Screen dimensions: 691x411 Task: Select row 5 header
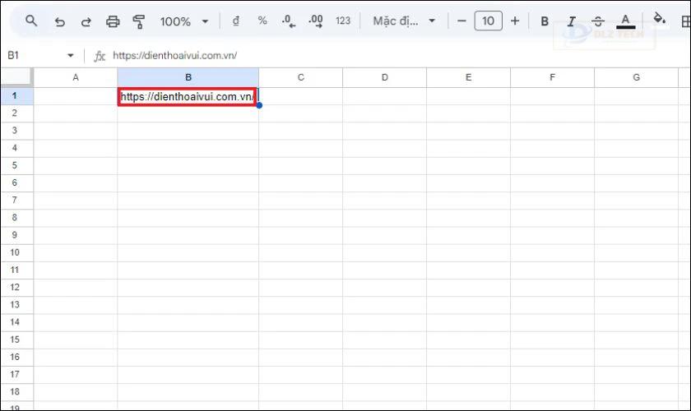(16, 165)
